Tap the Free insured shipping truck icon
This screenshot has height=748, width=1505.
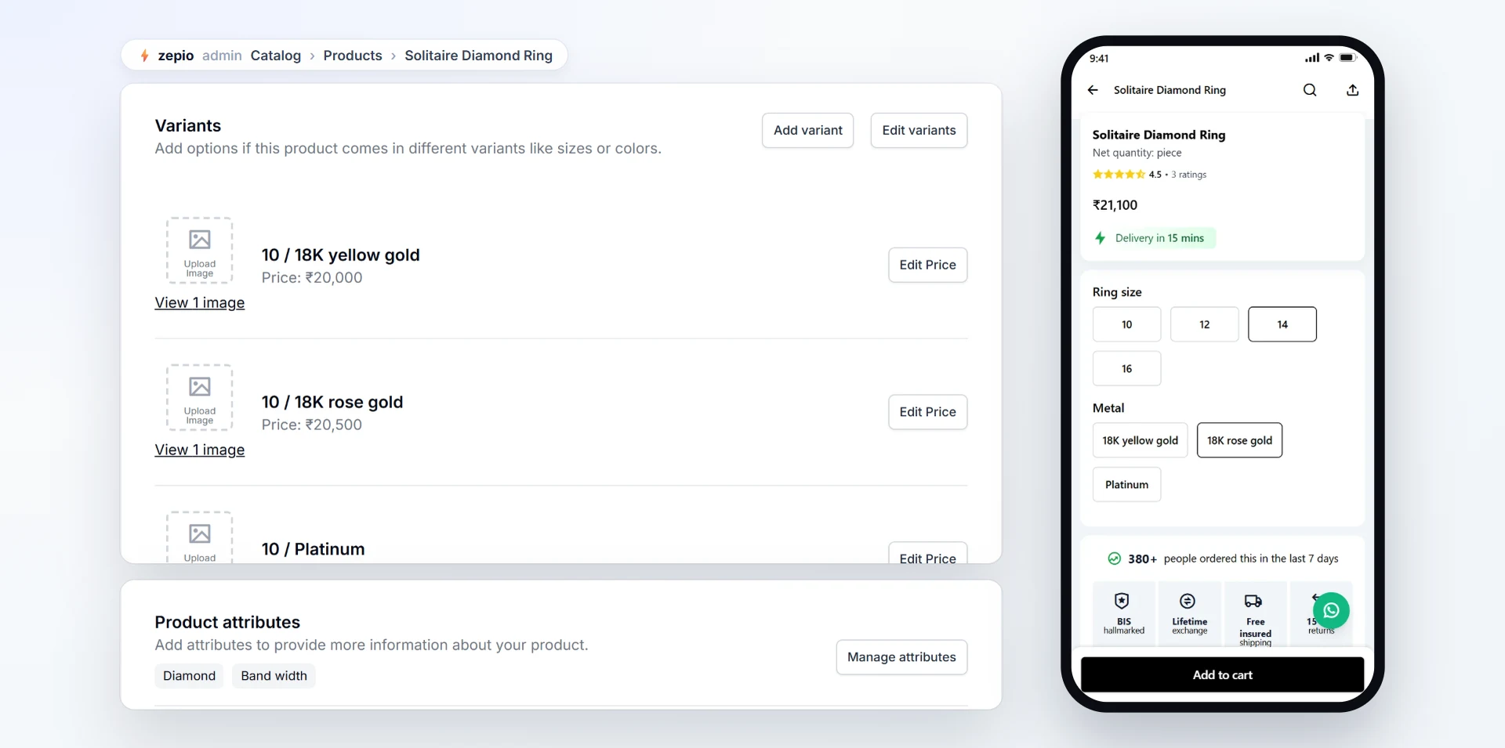coord(1253,601)
